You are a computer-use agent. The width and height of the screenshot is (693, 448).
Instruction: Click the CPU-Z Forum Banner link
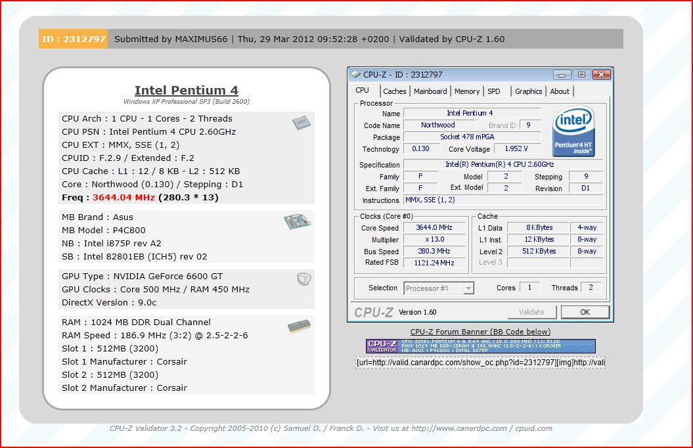pyautogui.click(x=480, y=332)
